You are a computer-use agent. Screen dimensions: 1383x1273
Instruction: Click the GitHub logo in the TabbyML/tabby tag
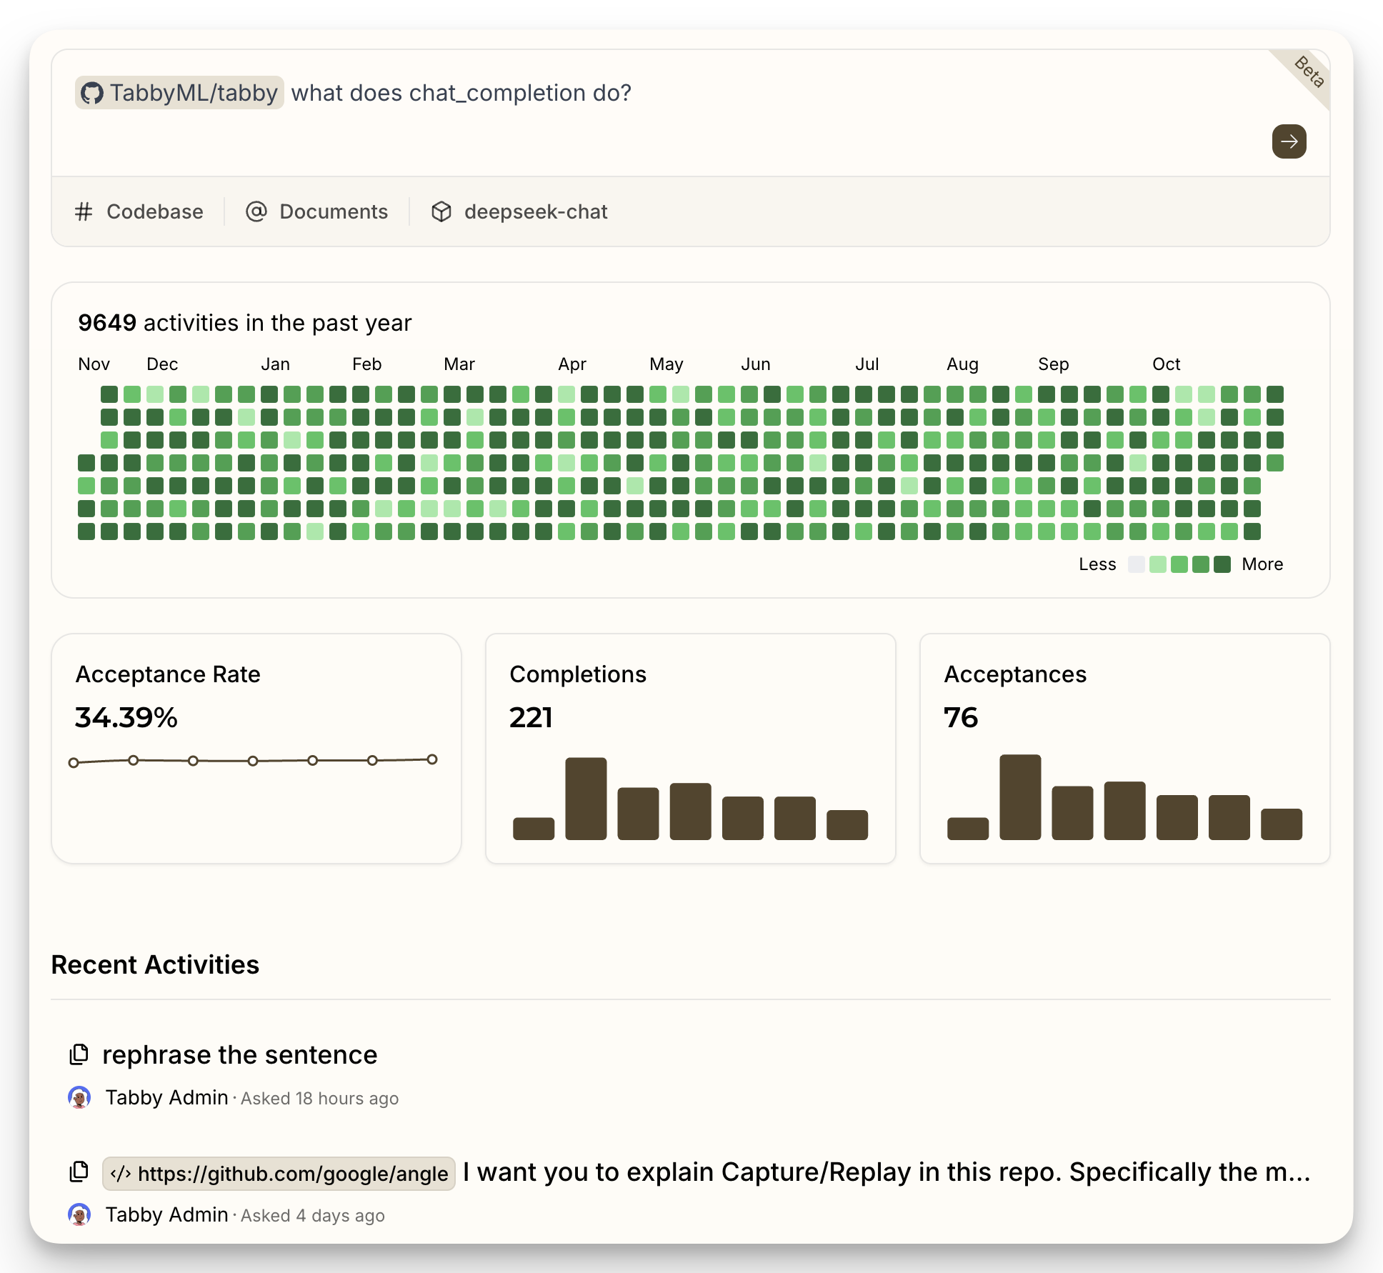coord(92,94)
